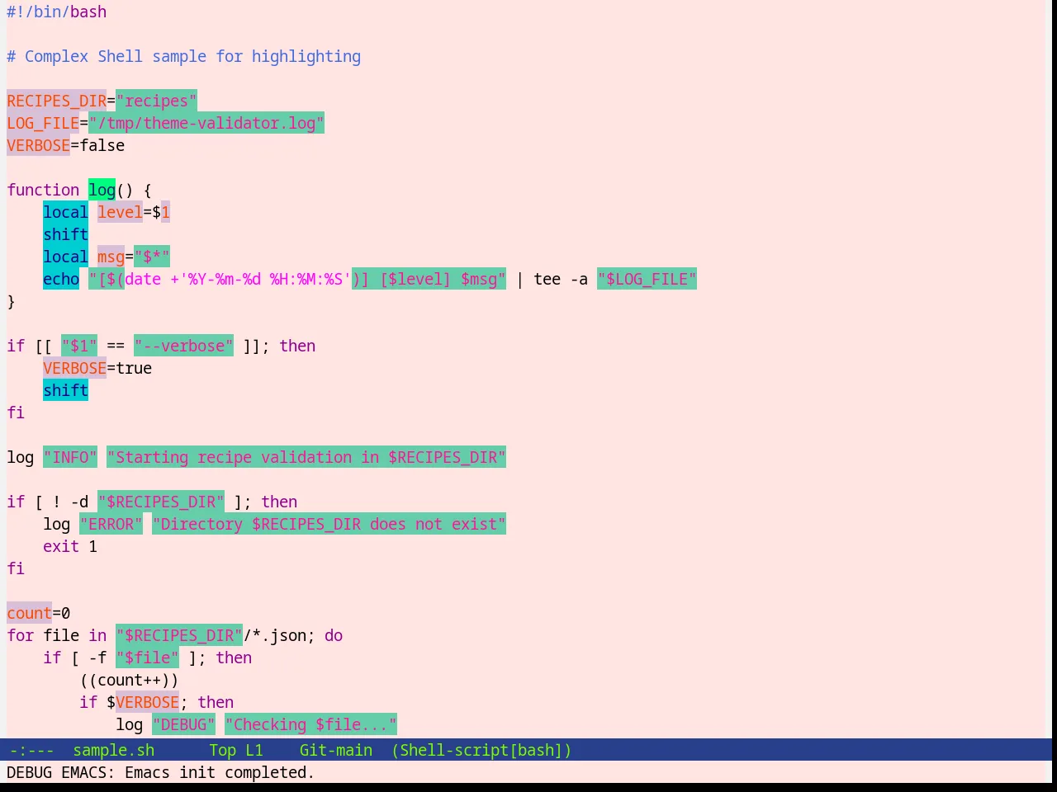Click the first shift builtin inside function log

point(65,234)
